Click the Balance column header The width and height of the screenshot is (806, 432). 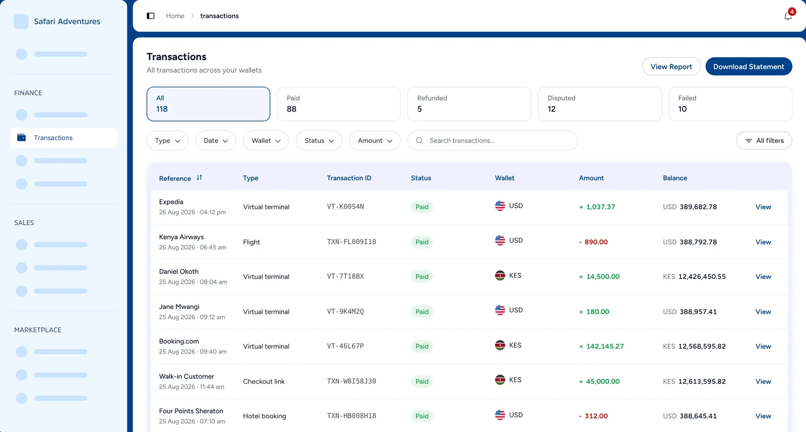pyautogui.click(x=675, y=178)
